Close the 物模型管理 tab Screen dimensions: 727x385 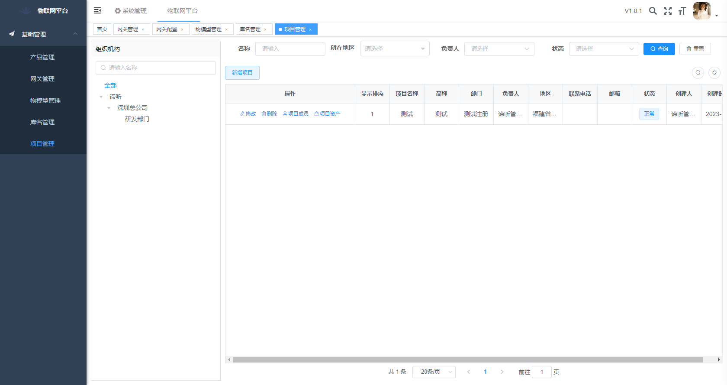click(x=226, y=29)
